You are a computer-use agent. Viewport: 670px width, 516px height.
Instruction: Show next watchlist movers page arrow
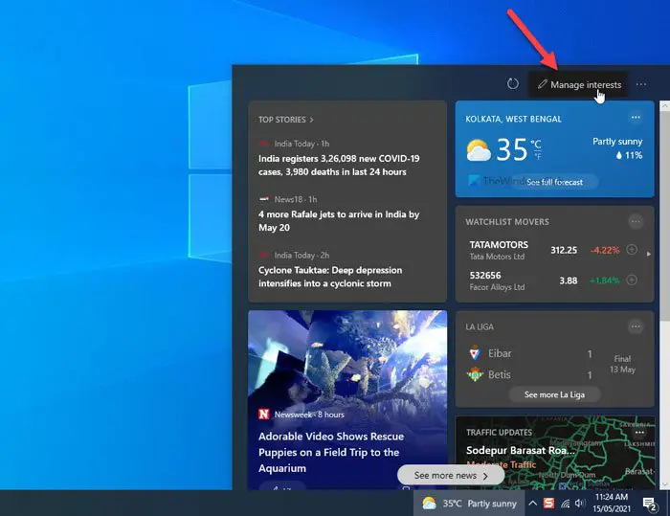pyautogui.click(x=649, y=254)
